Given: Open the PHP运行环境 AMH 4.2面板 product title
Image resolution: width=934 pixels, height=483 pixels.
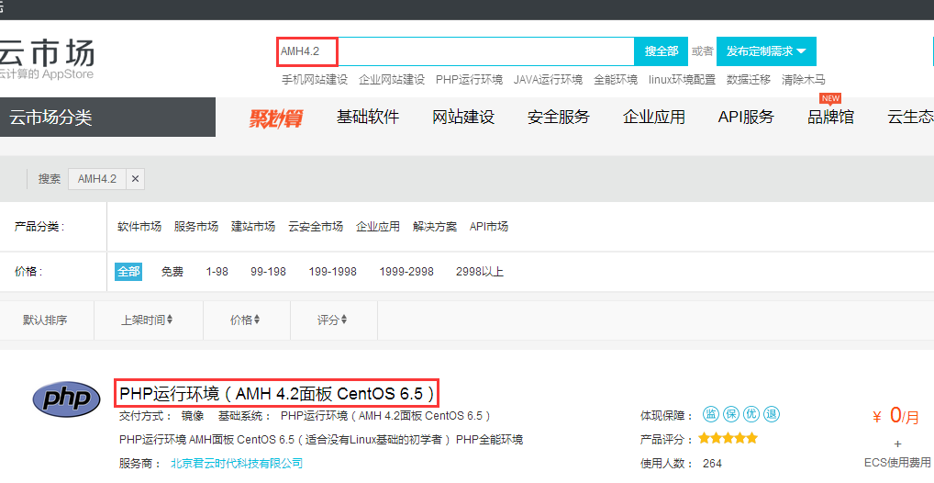Looking at the screenshot, I should pos(277,394).
